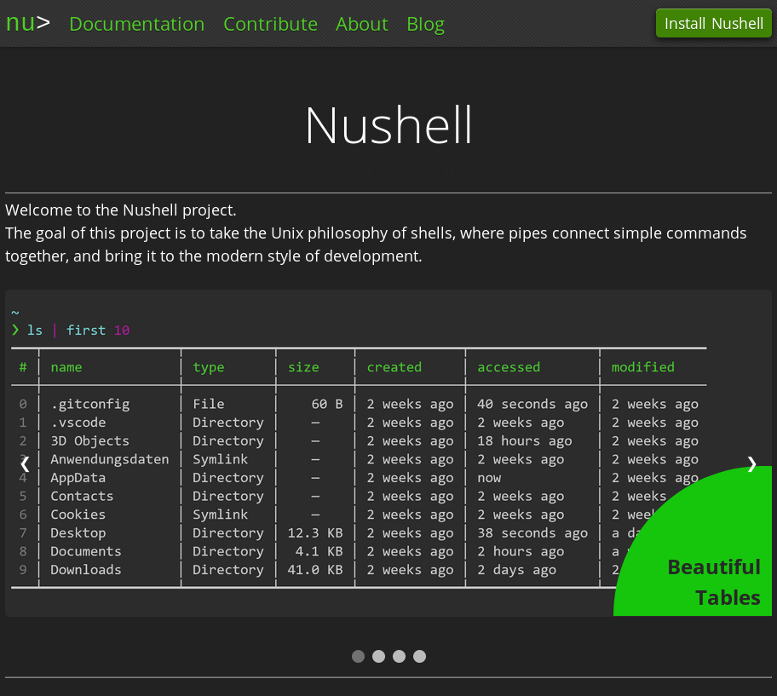Select the fourth carousel dot
This screenshot has width=777, height=696.
(419, 656)
